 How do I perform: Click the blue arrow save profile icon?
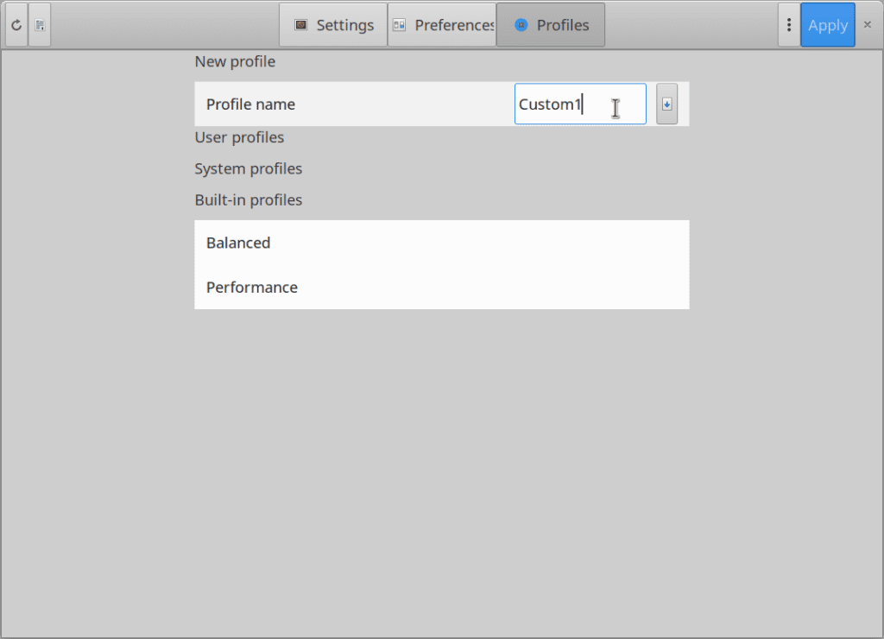pyautogui.click(x=666, y=103)
